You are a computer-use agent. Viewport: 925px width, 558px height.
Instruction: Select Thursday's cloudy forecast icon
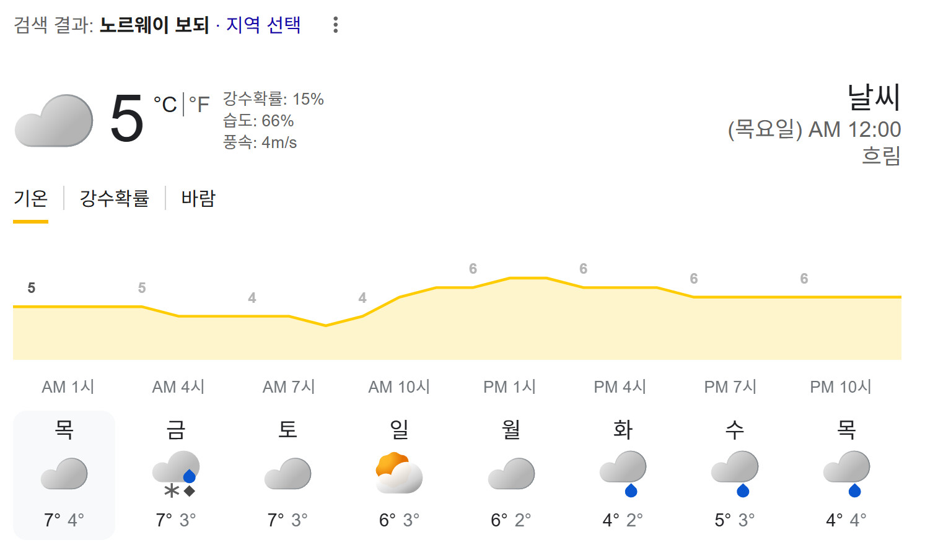(64, 474)
